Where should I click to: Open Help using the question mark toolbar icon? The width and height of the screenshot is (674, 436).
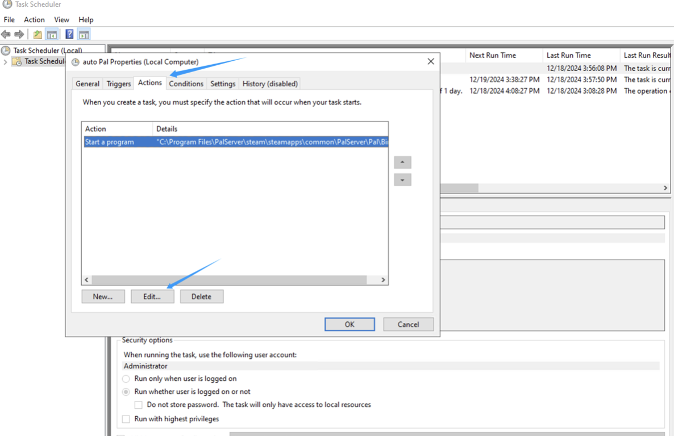tap(69, 34)
